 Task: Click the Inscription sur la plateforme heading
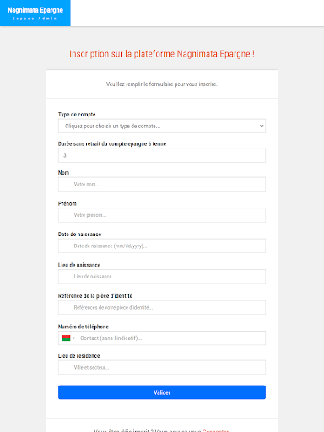tap(162, 54)
